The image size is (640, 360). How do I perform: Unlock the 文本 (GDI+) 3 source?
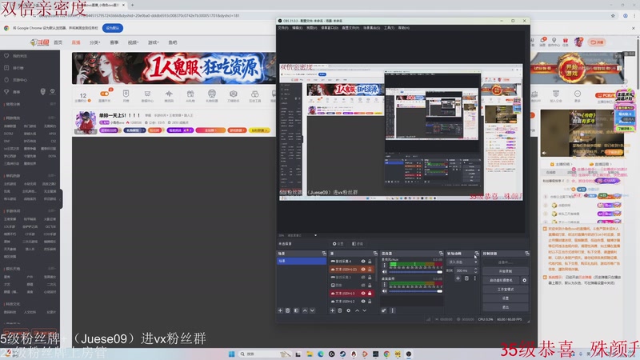point(370,294)
